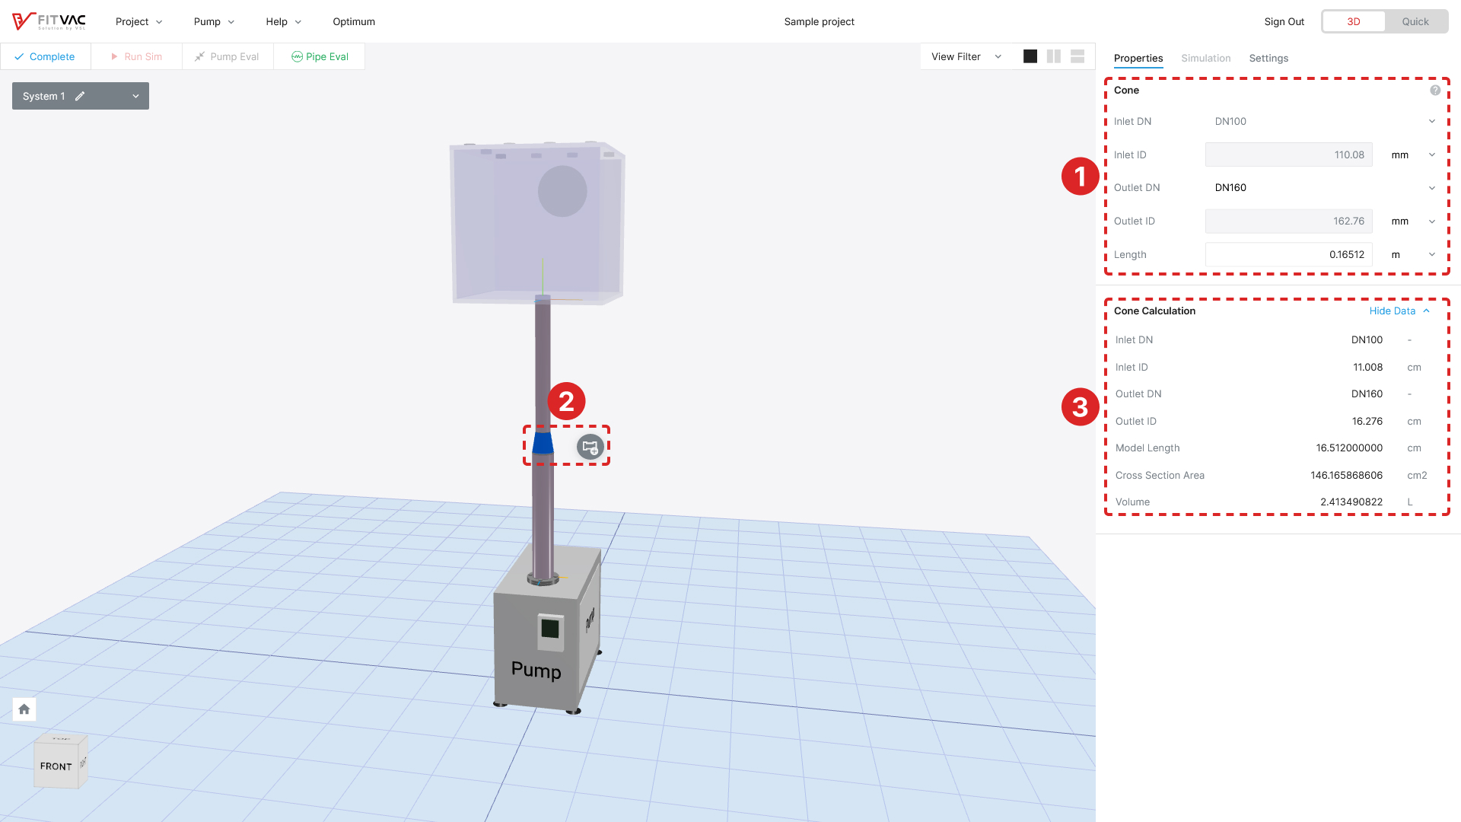This screenshot has width=1461, height=822.
Task: Open the Project menu
Action: (139, 21)
